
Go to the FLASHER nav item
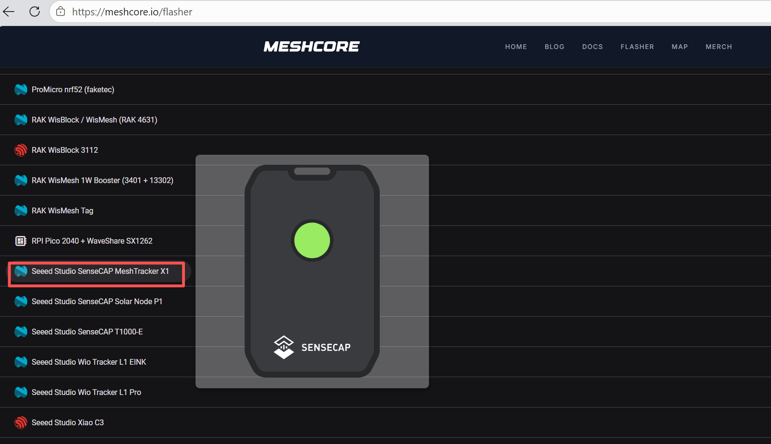click(637, 47)
